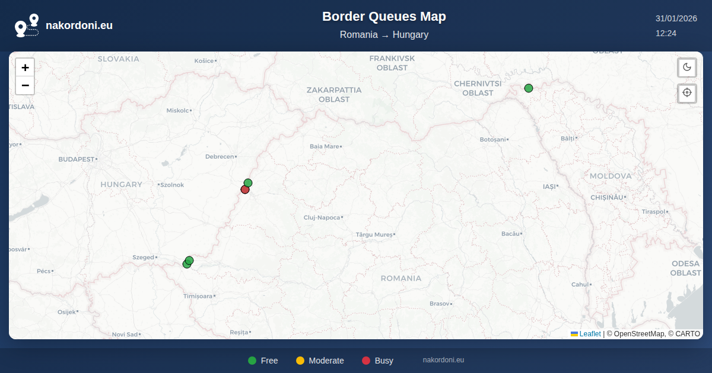Select the red busy border crossing marker

click(244, 189)
